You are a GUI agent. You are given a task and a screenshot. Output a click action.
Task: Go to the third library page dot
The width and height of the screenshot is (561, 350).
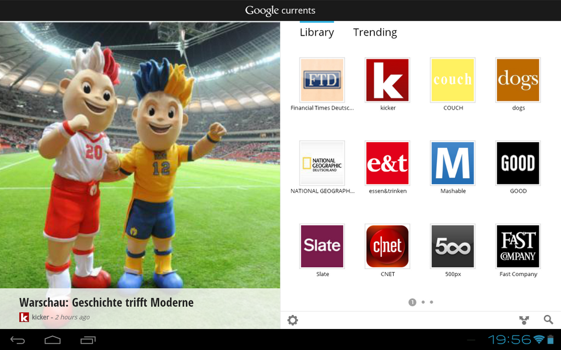tap(432, 302)
